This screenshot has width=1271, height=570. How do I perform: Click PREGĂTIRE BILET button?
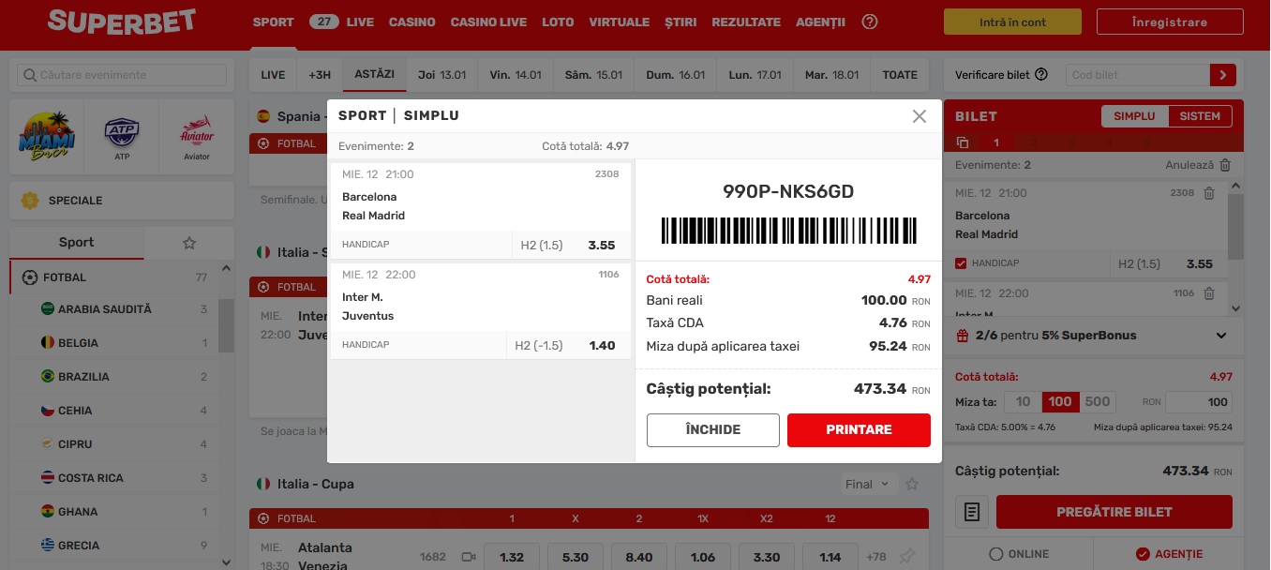[x=1114, y=512]
